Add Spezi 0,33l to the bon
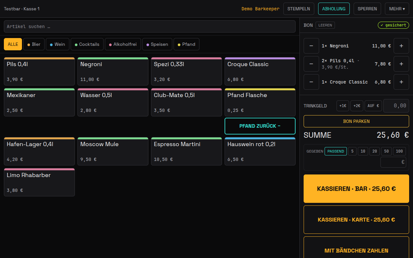413x258 pixels. [186, 71]
